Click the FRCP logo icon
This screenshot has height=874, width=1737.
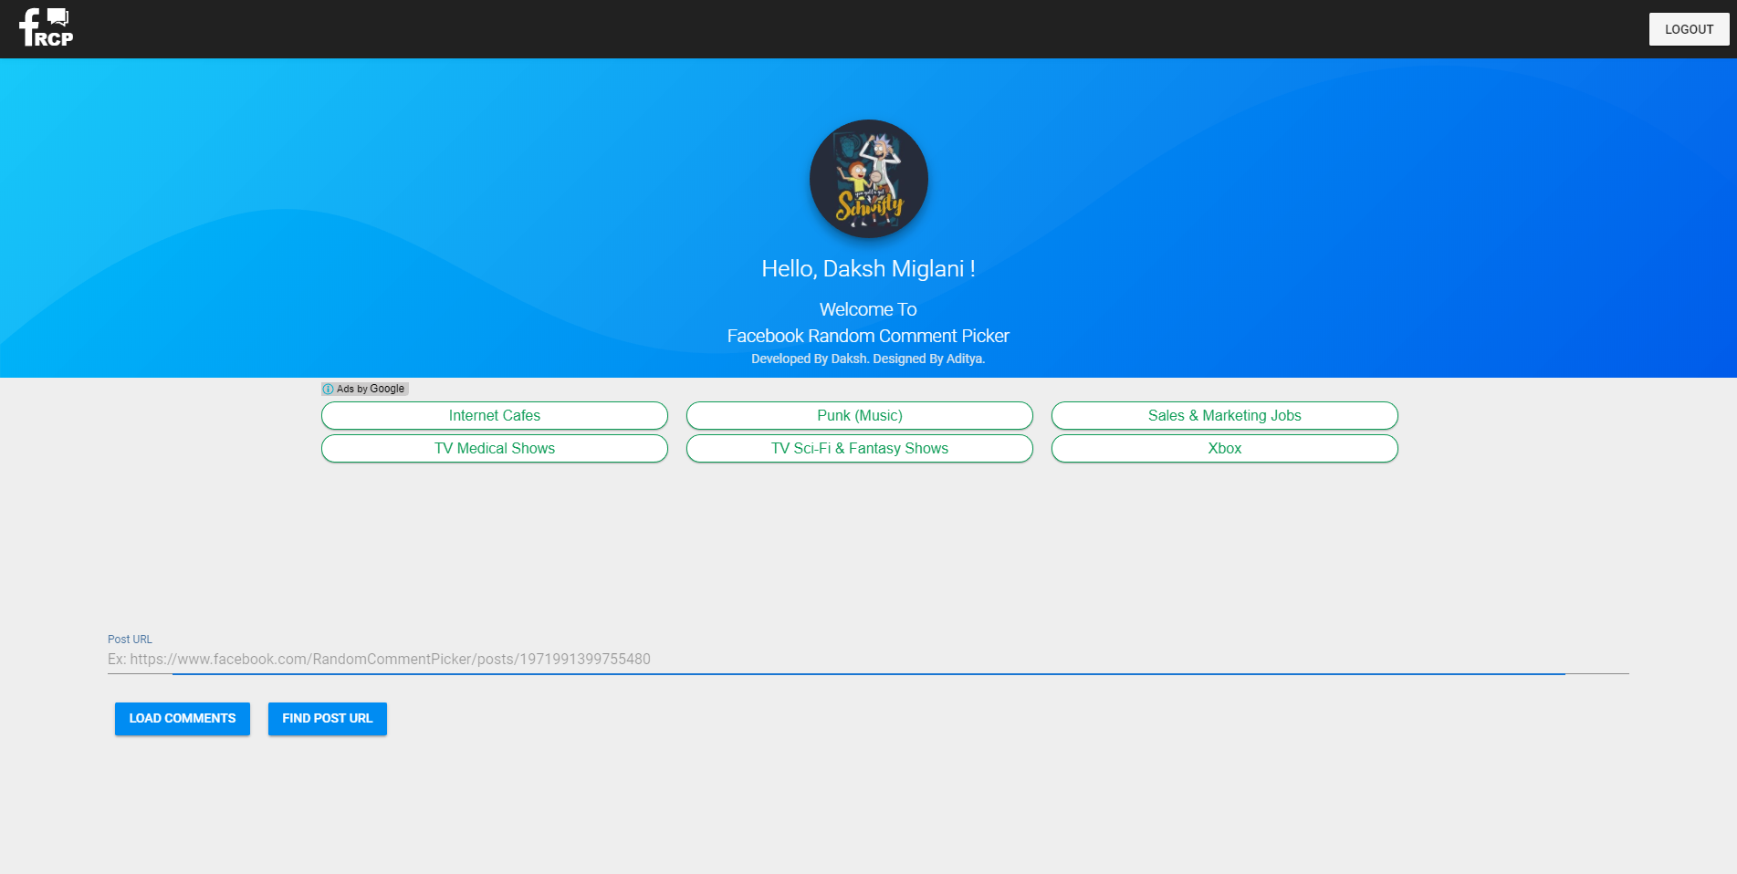pos(46,27)
